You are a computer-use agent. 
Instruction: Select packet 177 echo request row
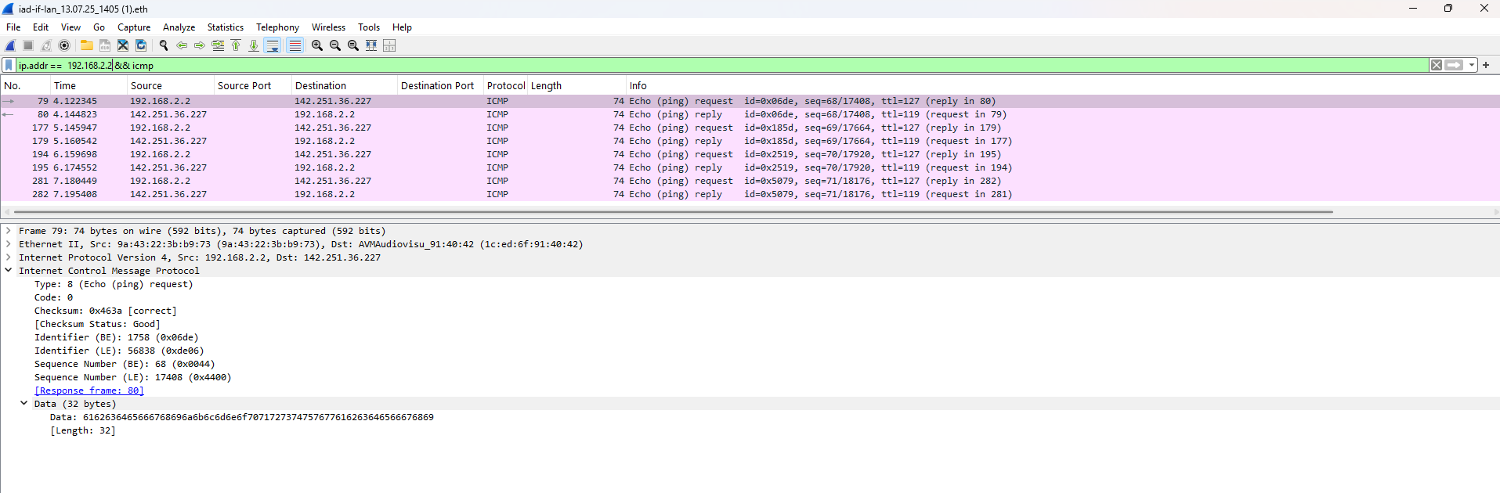point(750,128)
